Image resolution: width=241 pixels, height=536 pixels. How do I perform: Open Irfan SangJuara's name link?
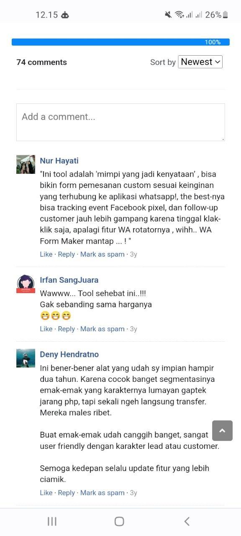(x=69, y=280)
